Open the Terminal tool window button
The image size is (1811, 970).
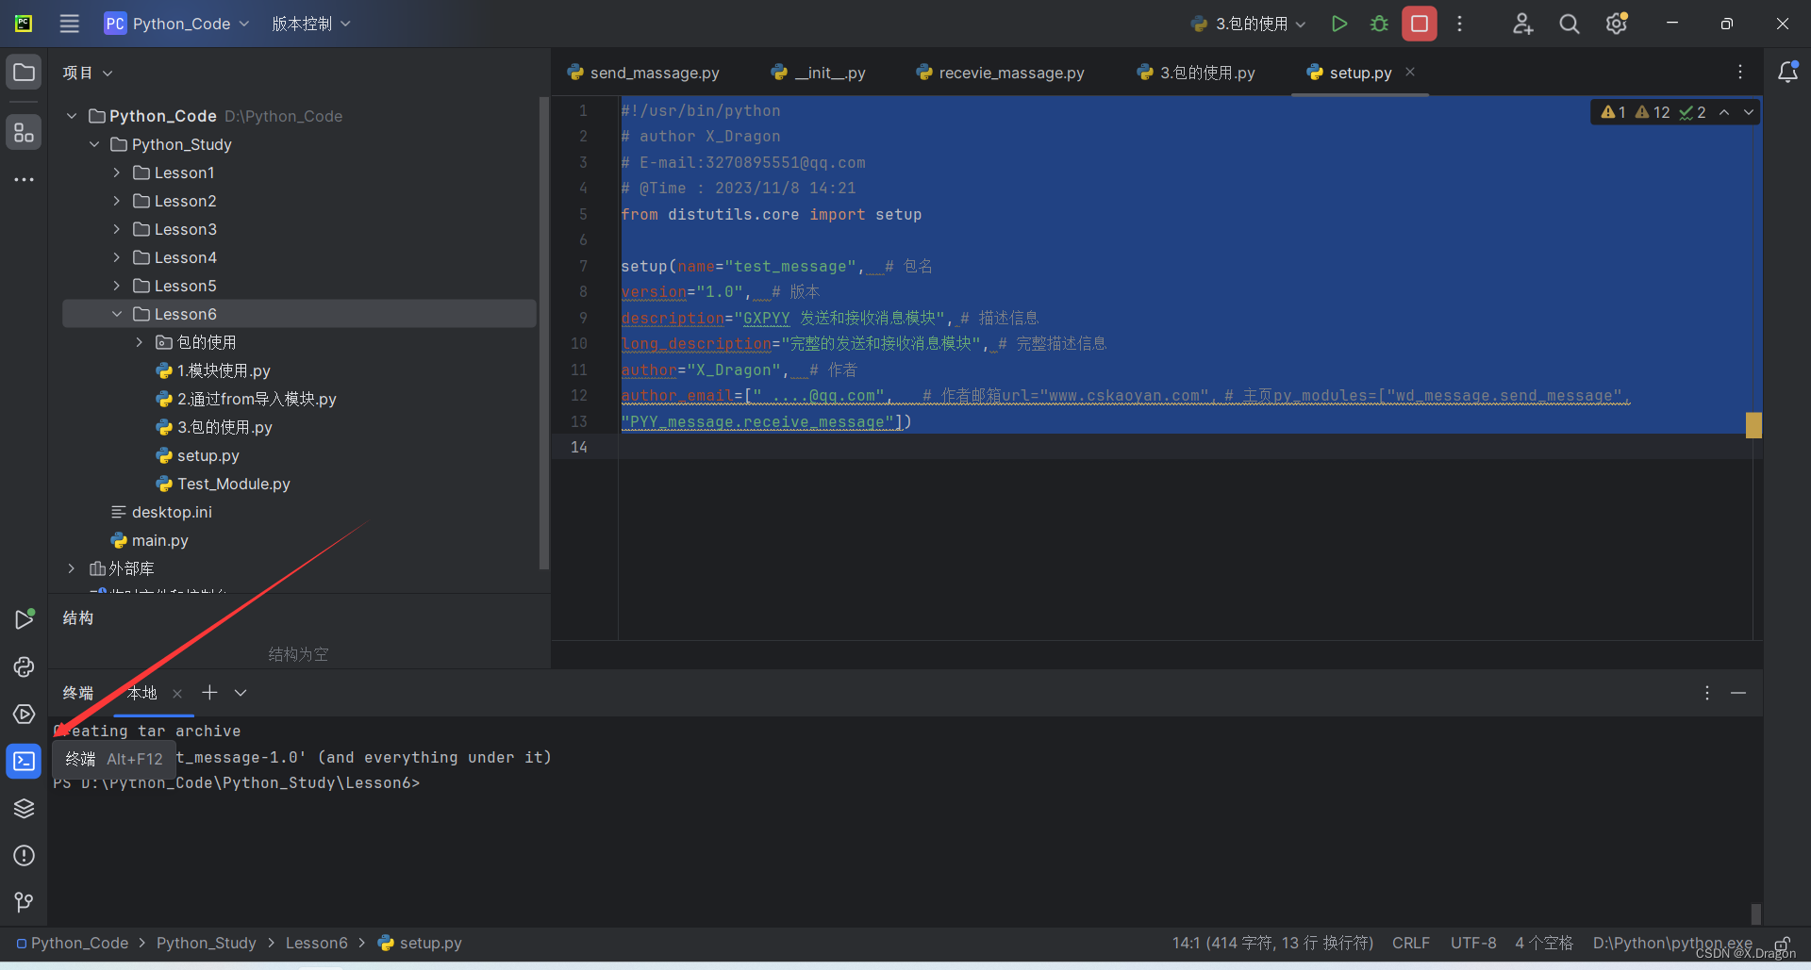pos(24,762)
